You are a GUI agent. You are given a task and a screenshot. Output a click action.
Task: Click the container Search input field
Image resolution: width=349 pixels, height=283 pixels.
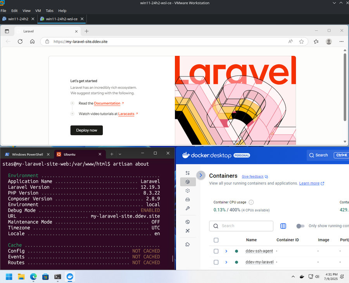tap(241, 226)
